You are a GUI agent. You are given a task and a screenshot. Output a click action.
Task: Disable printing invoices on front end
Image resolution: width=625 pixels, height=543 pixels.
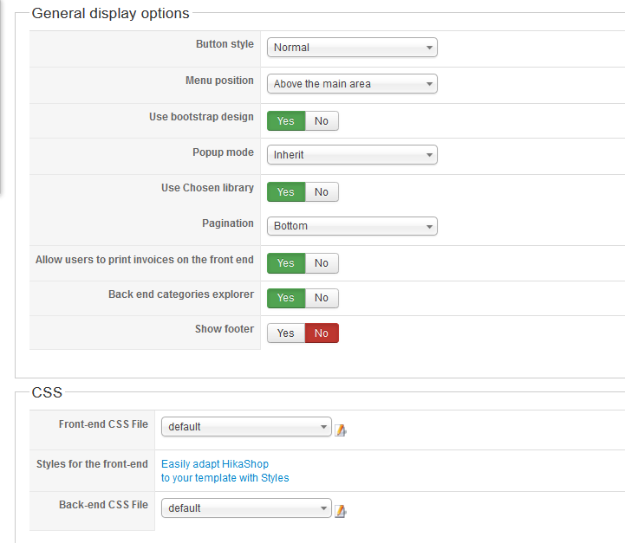coord(322,263)
